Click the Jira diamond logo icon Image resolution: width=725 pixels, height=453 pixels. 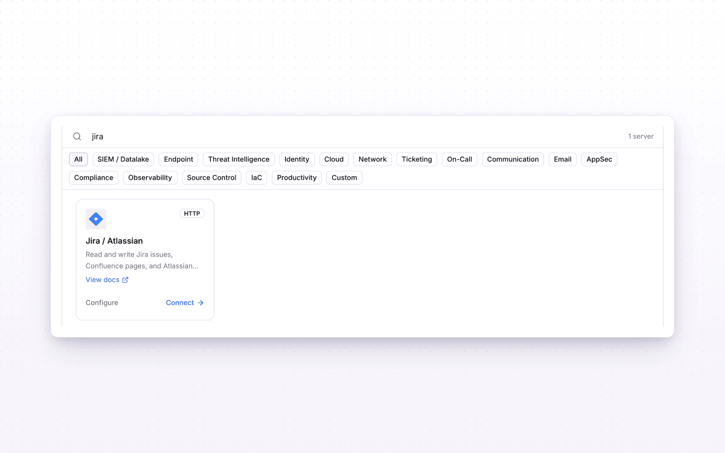[96, 219]
